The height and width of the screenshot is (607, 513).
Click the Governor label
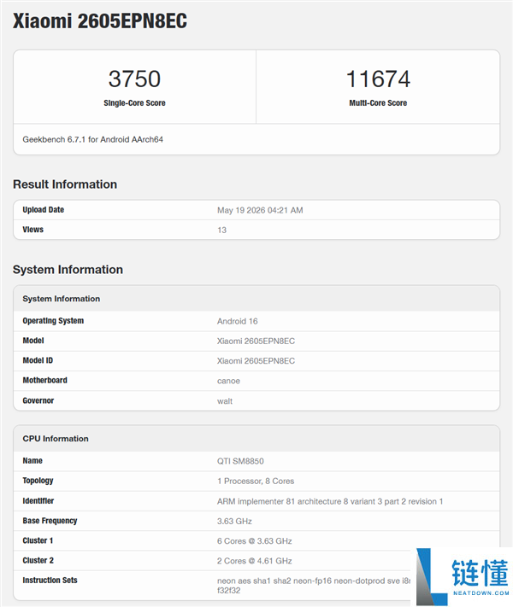click(x=38, y=400)
